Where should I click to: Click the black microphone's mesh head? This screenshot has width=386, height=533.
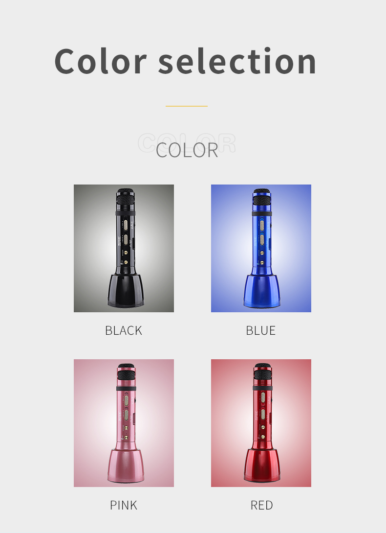pos(125,196)
